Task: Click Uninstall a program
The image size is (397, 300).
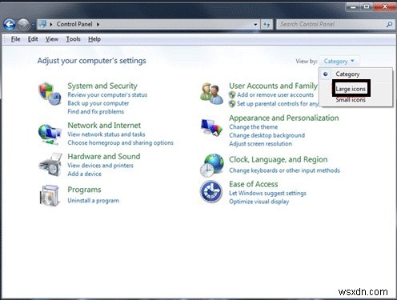Action: pyautogui.click(x=94, y=201)
